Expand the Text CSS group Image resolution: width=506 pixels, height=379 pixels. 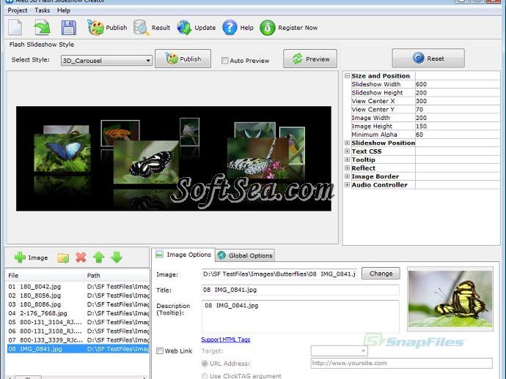[x=347, y=151]
